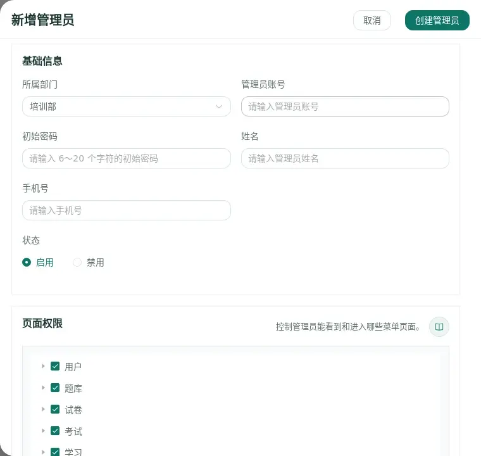Click the 用户 tree label
Screen dimensions: 481x456
tap(73, 367)
